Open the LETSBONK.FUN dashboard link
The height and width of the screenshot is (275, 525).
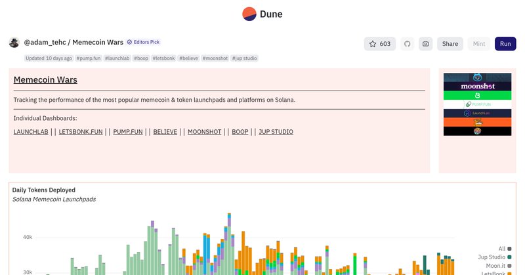pos(81,132)
